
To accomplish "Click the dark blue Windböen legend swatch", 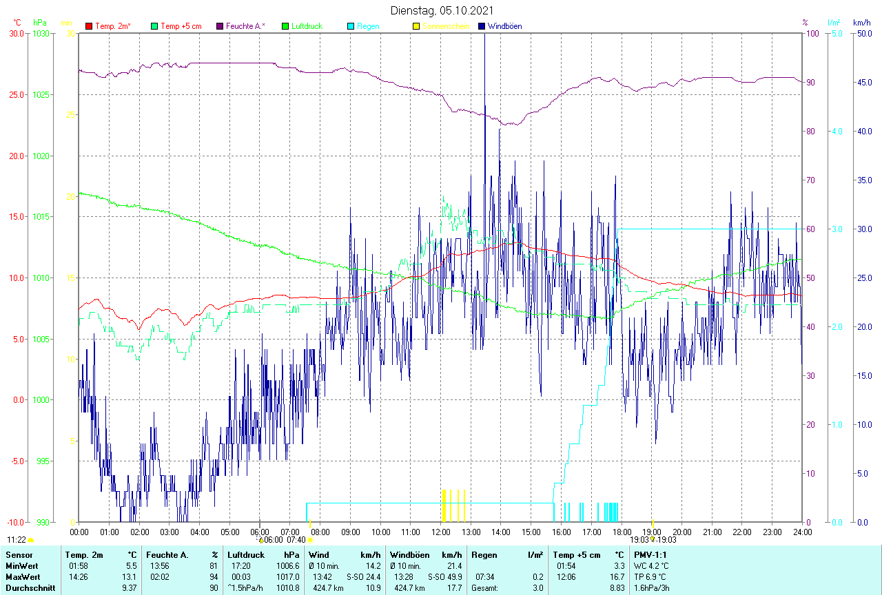I will click(x=482, y=26).
